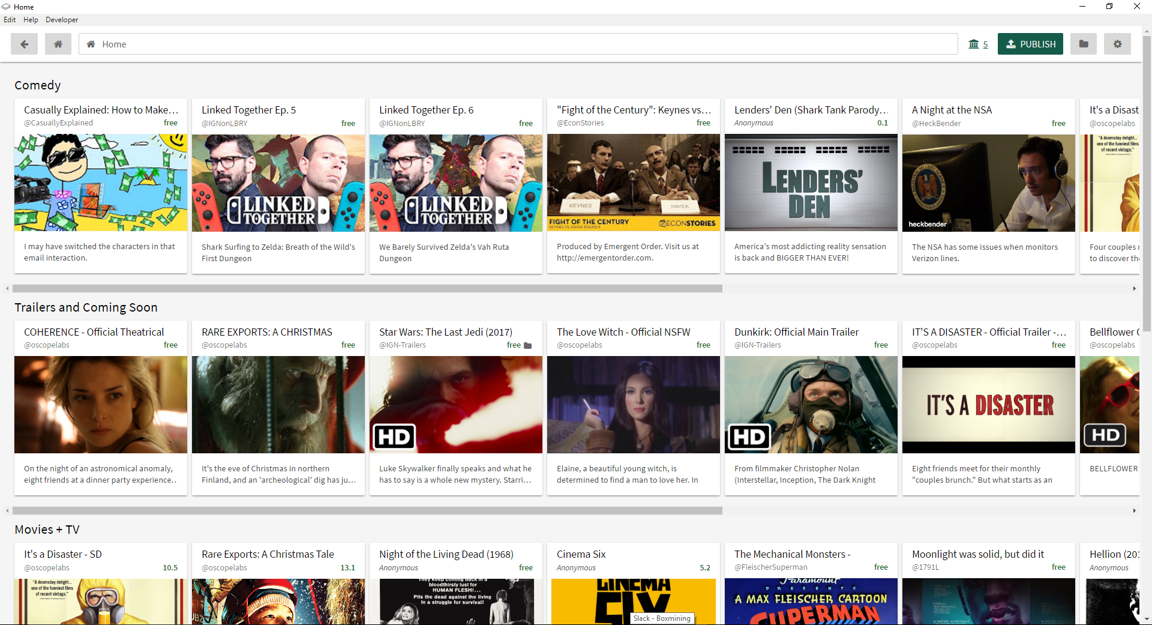
Task: Click Casually Explained: How to Make title
Action: point(101,110)
